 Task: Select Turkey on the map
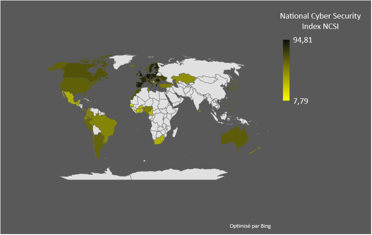166,86
